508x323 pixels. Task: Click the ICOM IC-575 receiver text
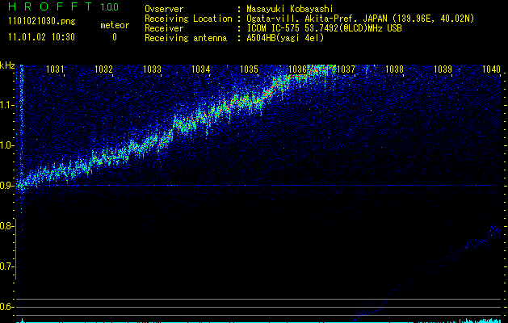324,28
